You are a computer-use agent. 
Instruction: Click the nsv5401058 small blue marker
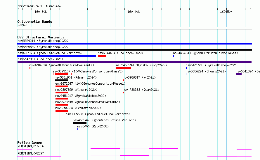click(x=186, y=68)
